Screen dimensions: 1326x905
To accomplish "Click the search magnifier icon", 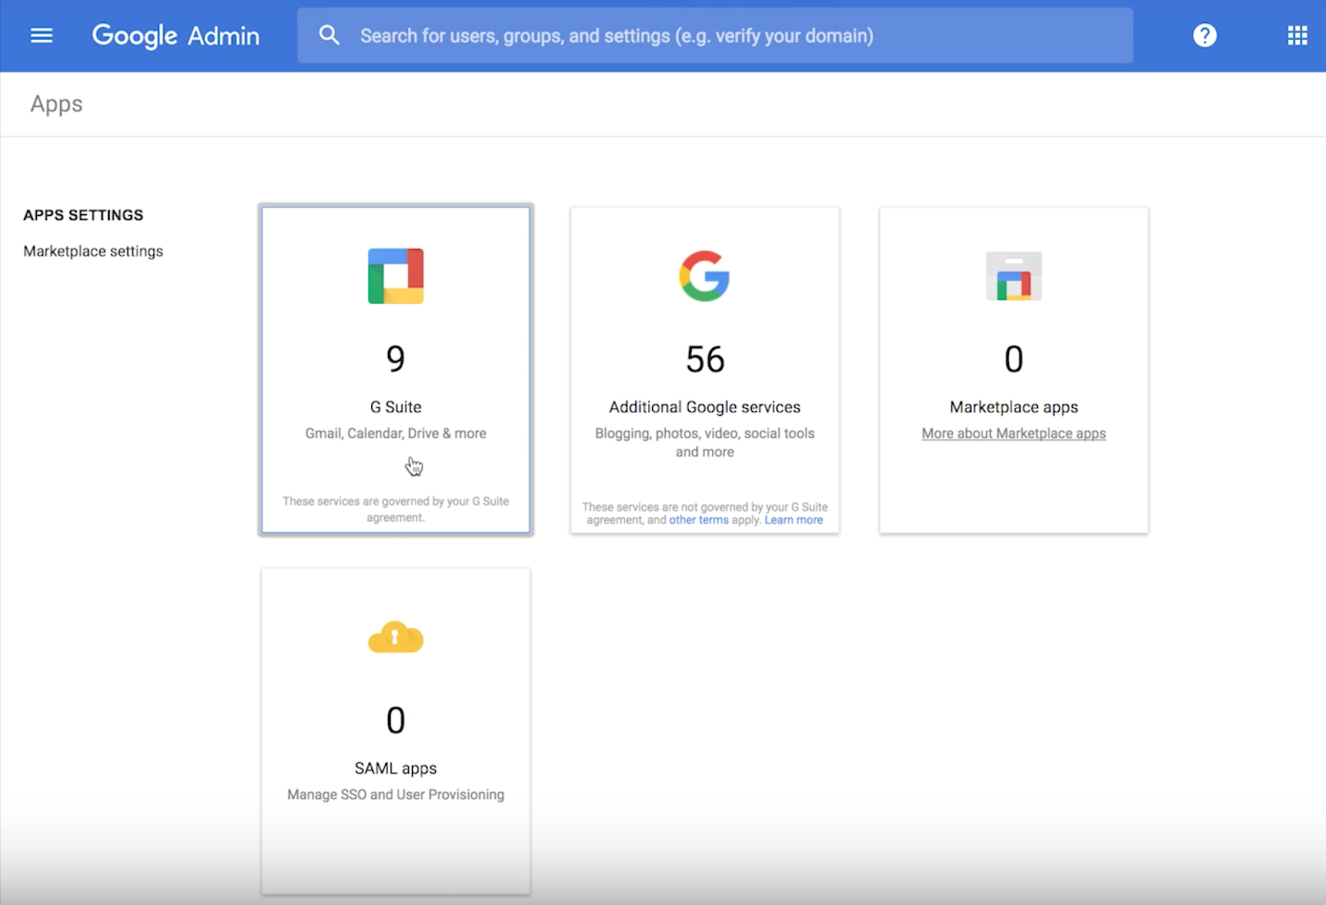I will coord(329,35).
